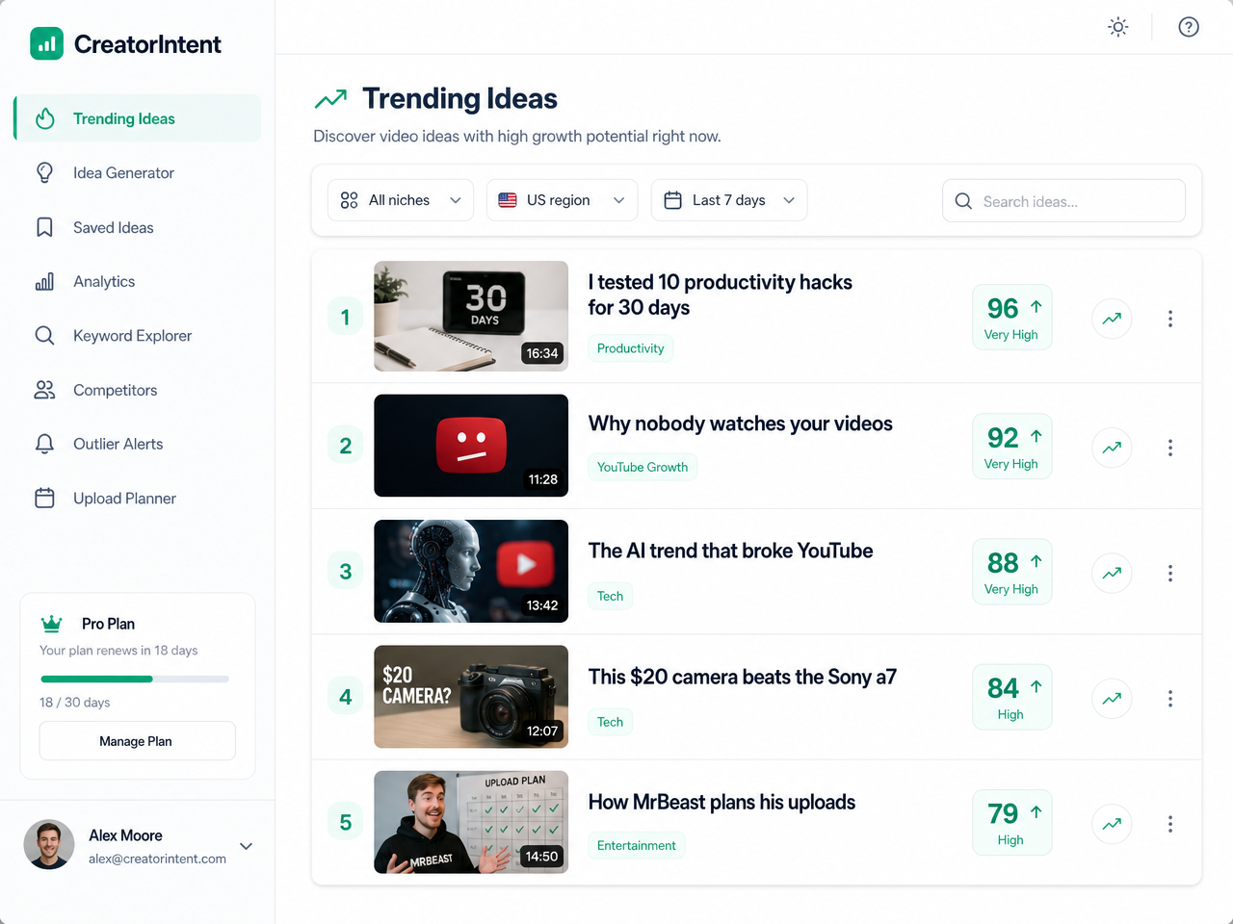1233x924 pixels.
Task: Open the AI robot video thumbnail
Action: (x=471, y=571)
